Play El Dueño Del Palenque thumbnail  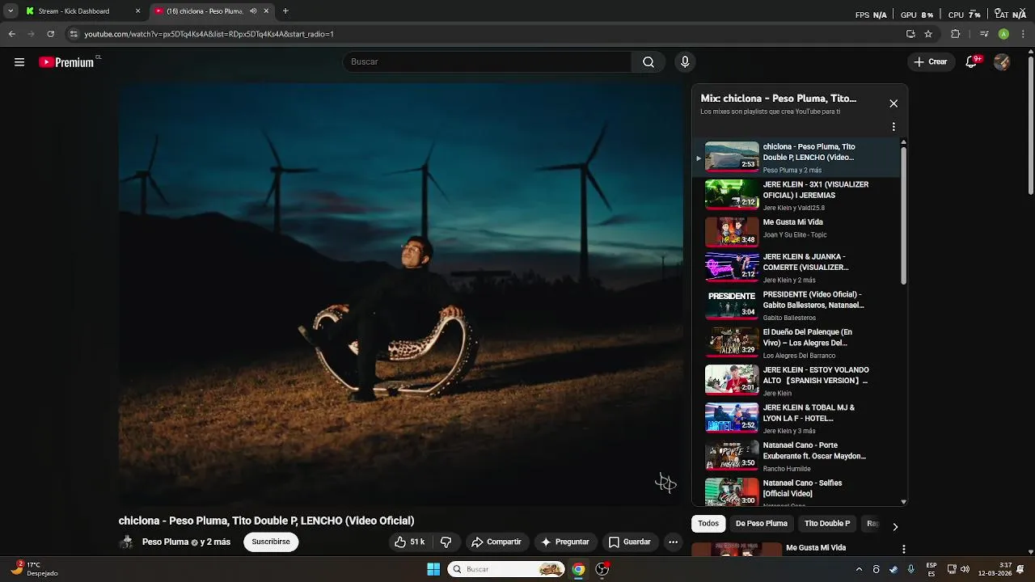732,342
